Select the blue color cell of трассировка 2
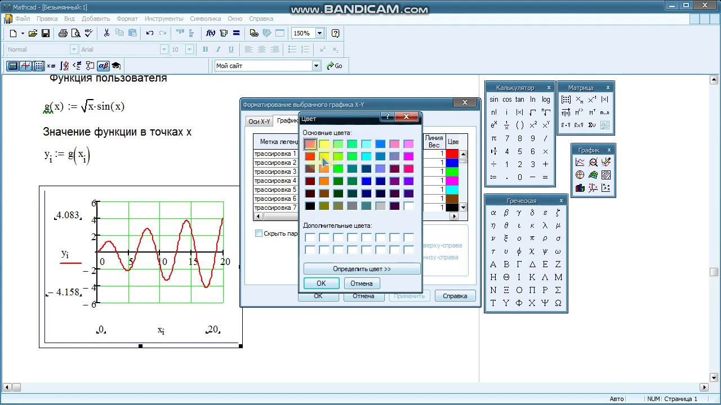Viewport: 721px width, 405px height. 452,163
